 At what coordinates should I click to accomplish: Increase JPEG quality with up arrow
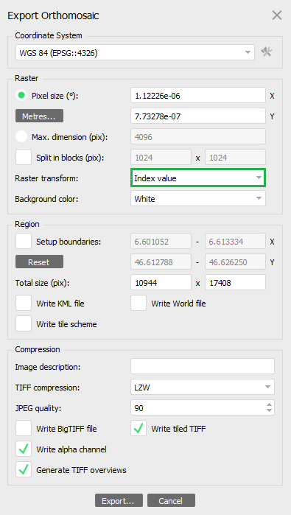pyautogui.click(x=270, y=404)
